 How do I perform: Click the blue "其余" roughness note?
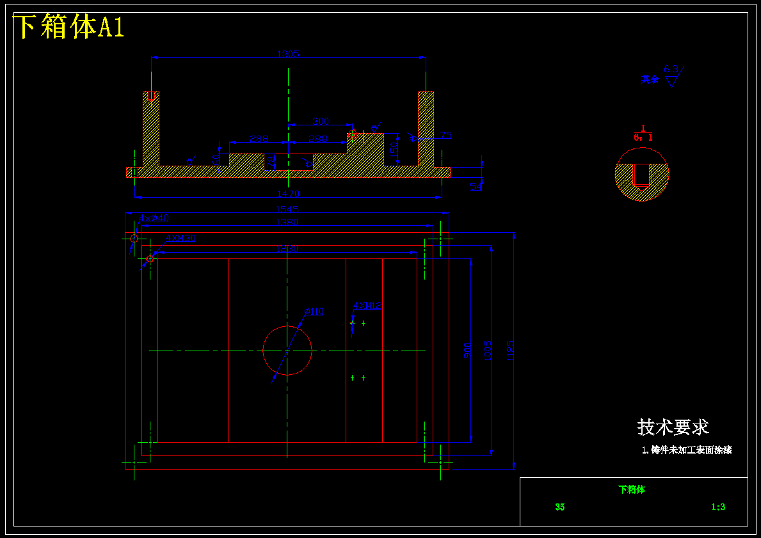(650, 79)
